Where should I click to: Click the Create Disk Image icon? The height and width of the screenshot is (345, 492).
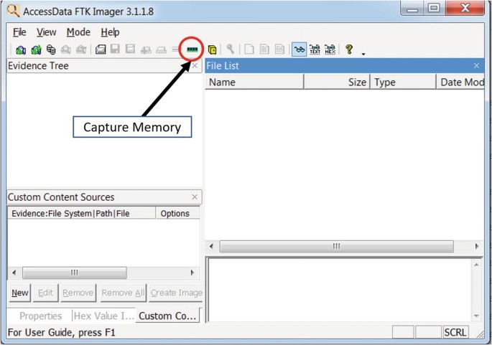pos(101,49)
